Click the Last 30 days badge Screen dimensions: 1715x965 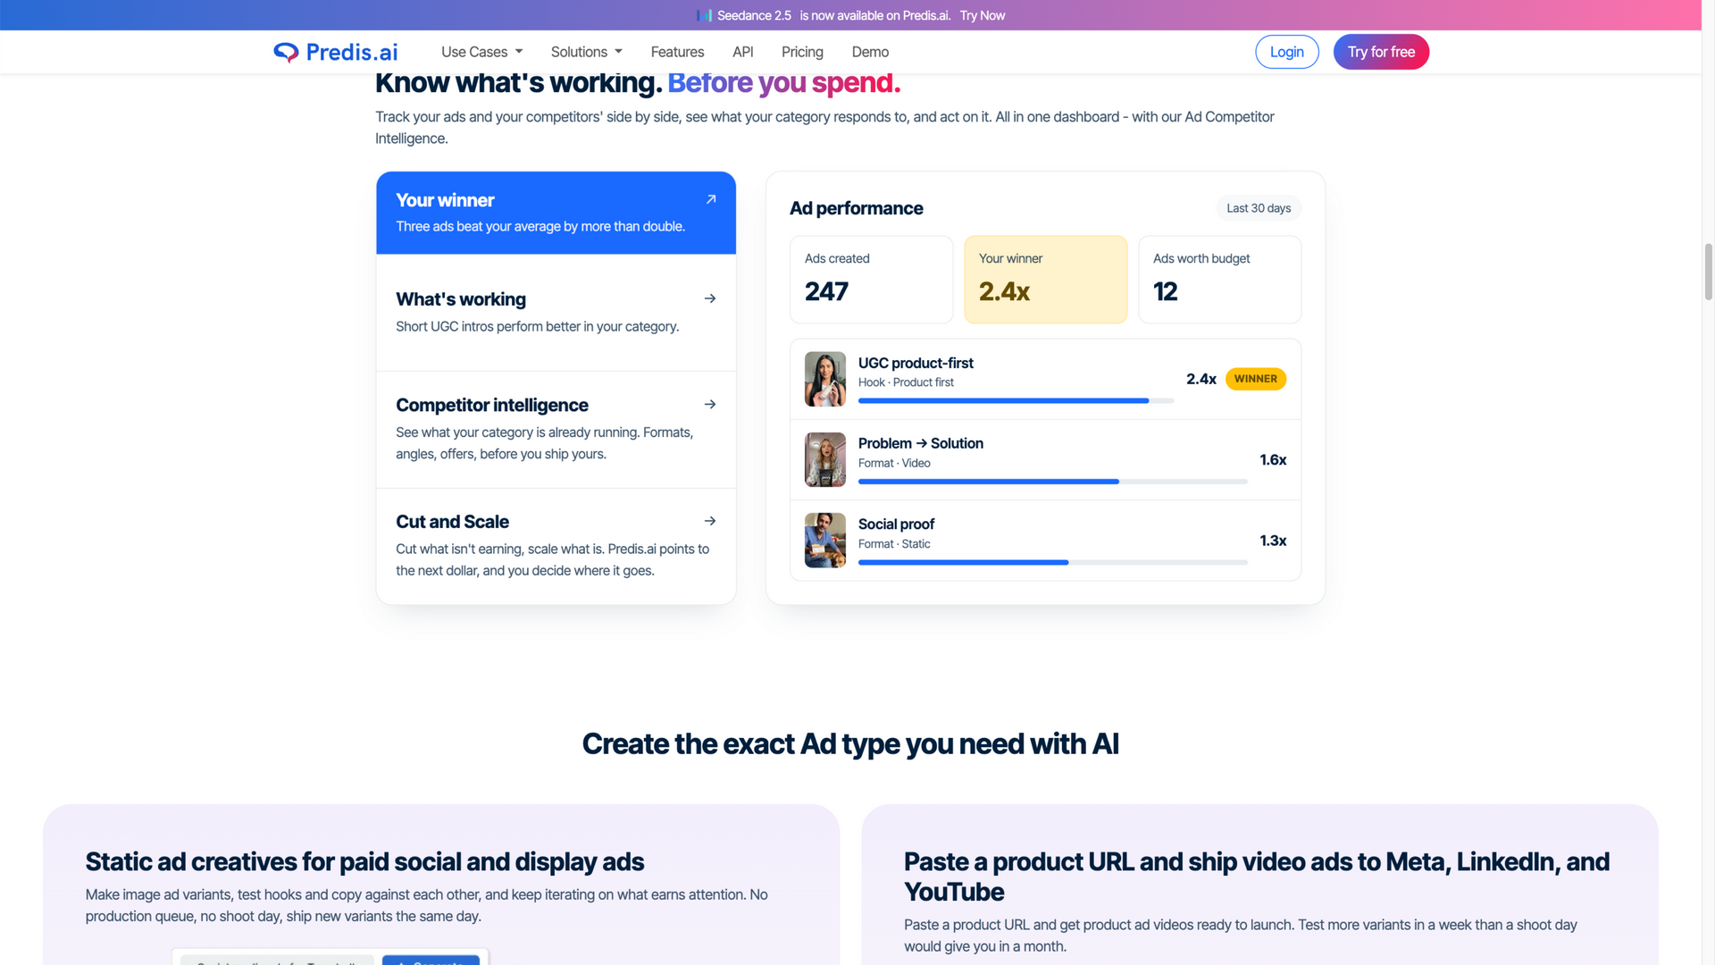pos(1259,208)
